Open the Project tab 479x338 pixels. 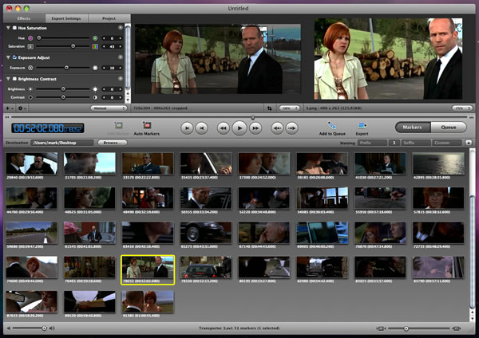point(109,18)
